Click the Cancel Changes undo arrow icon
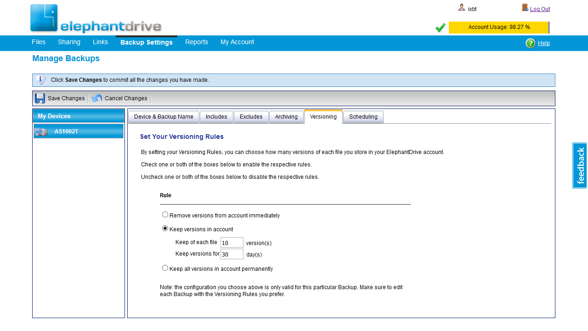Image resolution: width=588 pixels, height=331 pixels. [x=97, y=98]
